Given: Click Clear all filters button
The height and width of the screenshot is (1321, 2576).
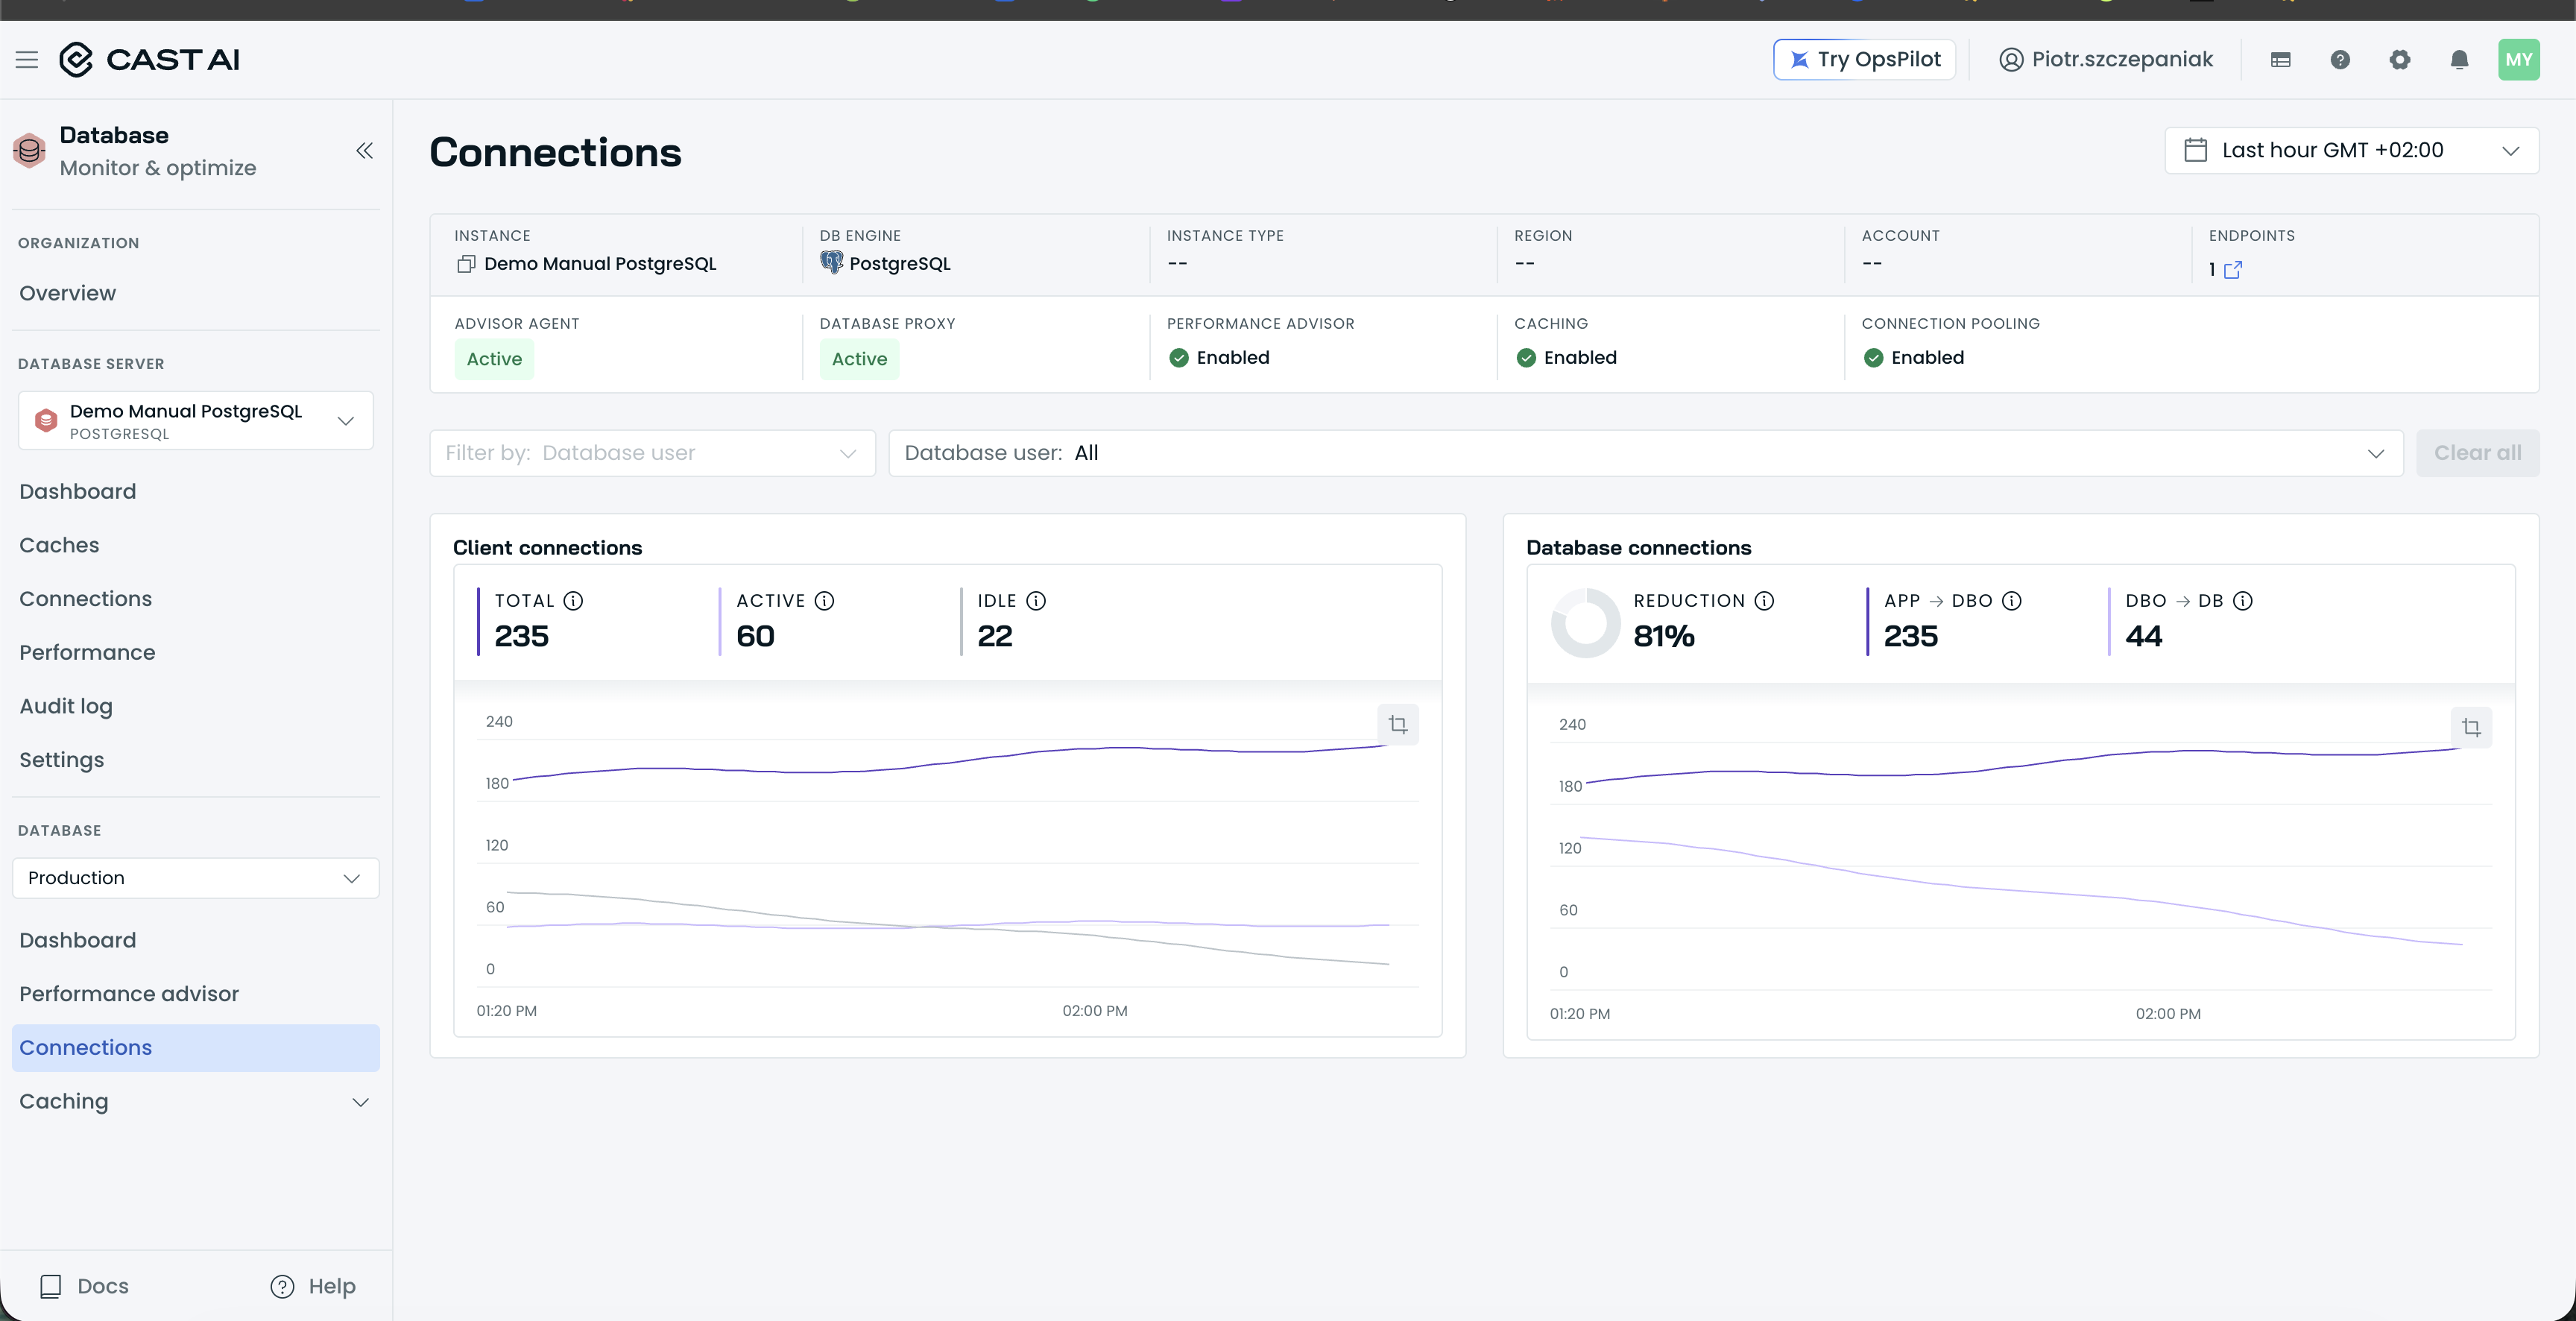Looking at the screenshot, I should point(2477,453).
